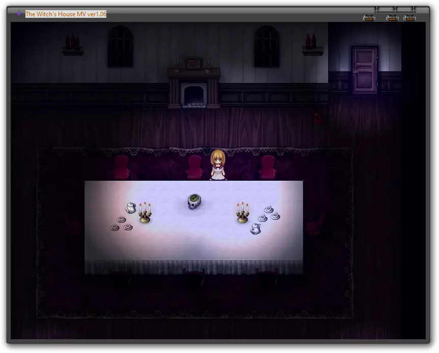Click the teapot beside the left candelabra
Viewport: 439px width, 353px height.
(130, 208)
